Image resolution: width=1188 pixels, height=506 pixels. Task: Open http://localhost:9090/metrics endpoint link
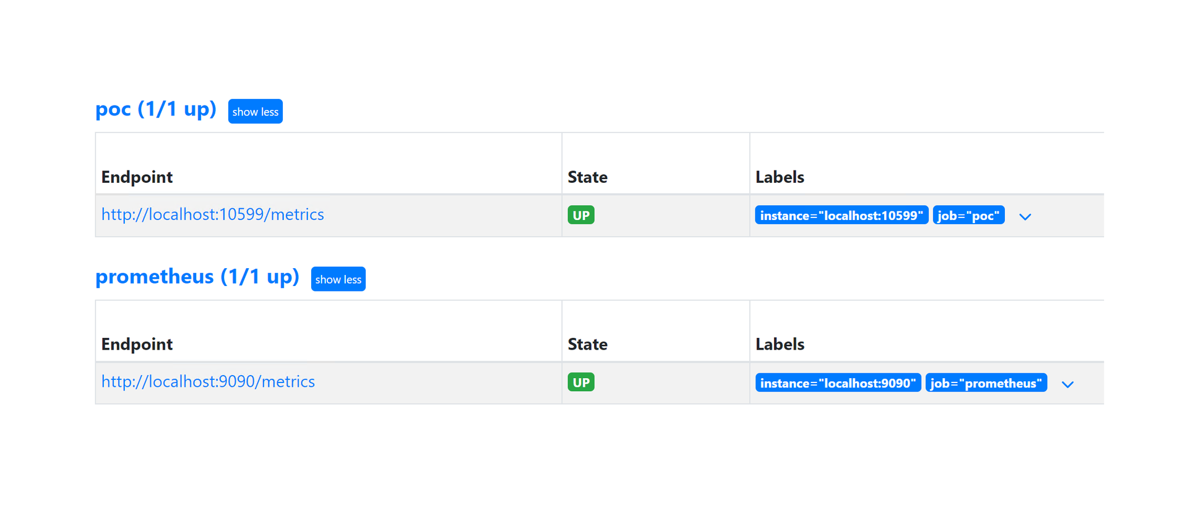(208, 382)
